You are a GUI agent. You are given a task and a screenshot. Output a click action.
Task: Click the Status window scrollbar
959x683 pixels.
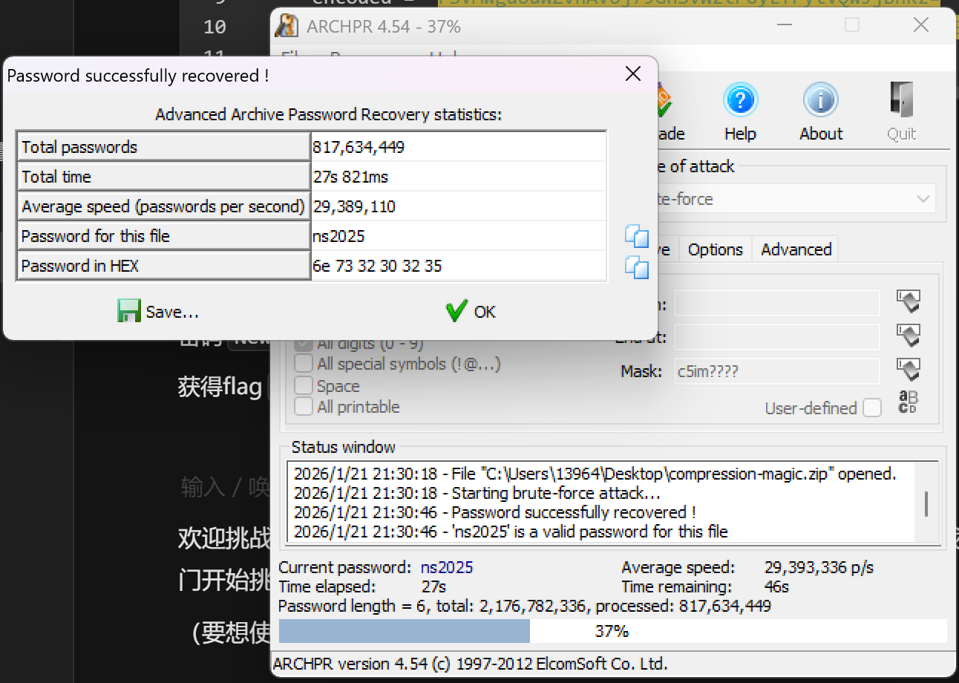(926, 503)
